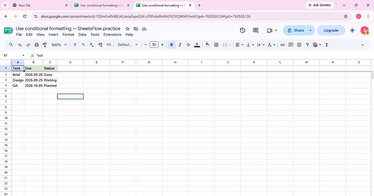This screenshot has width=374, height=196.
Task: Check the cloud save status icon
Action: (144, 29)
